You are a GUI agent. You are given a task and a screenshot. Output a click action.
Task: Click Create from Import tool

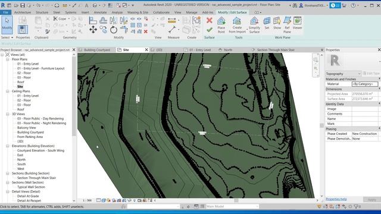click(x=237, y=25)
